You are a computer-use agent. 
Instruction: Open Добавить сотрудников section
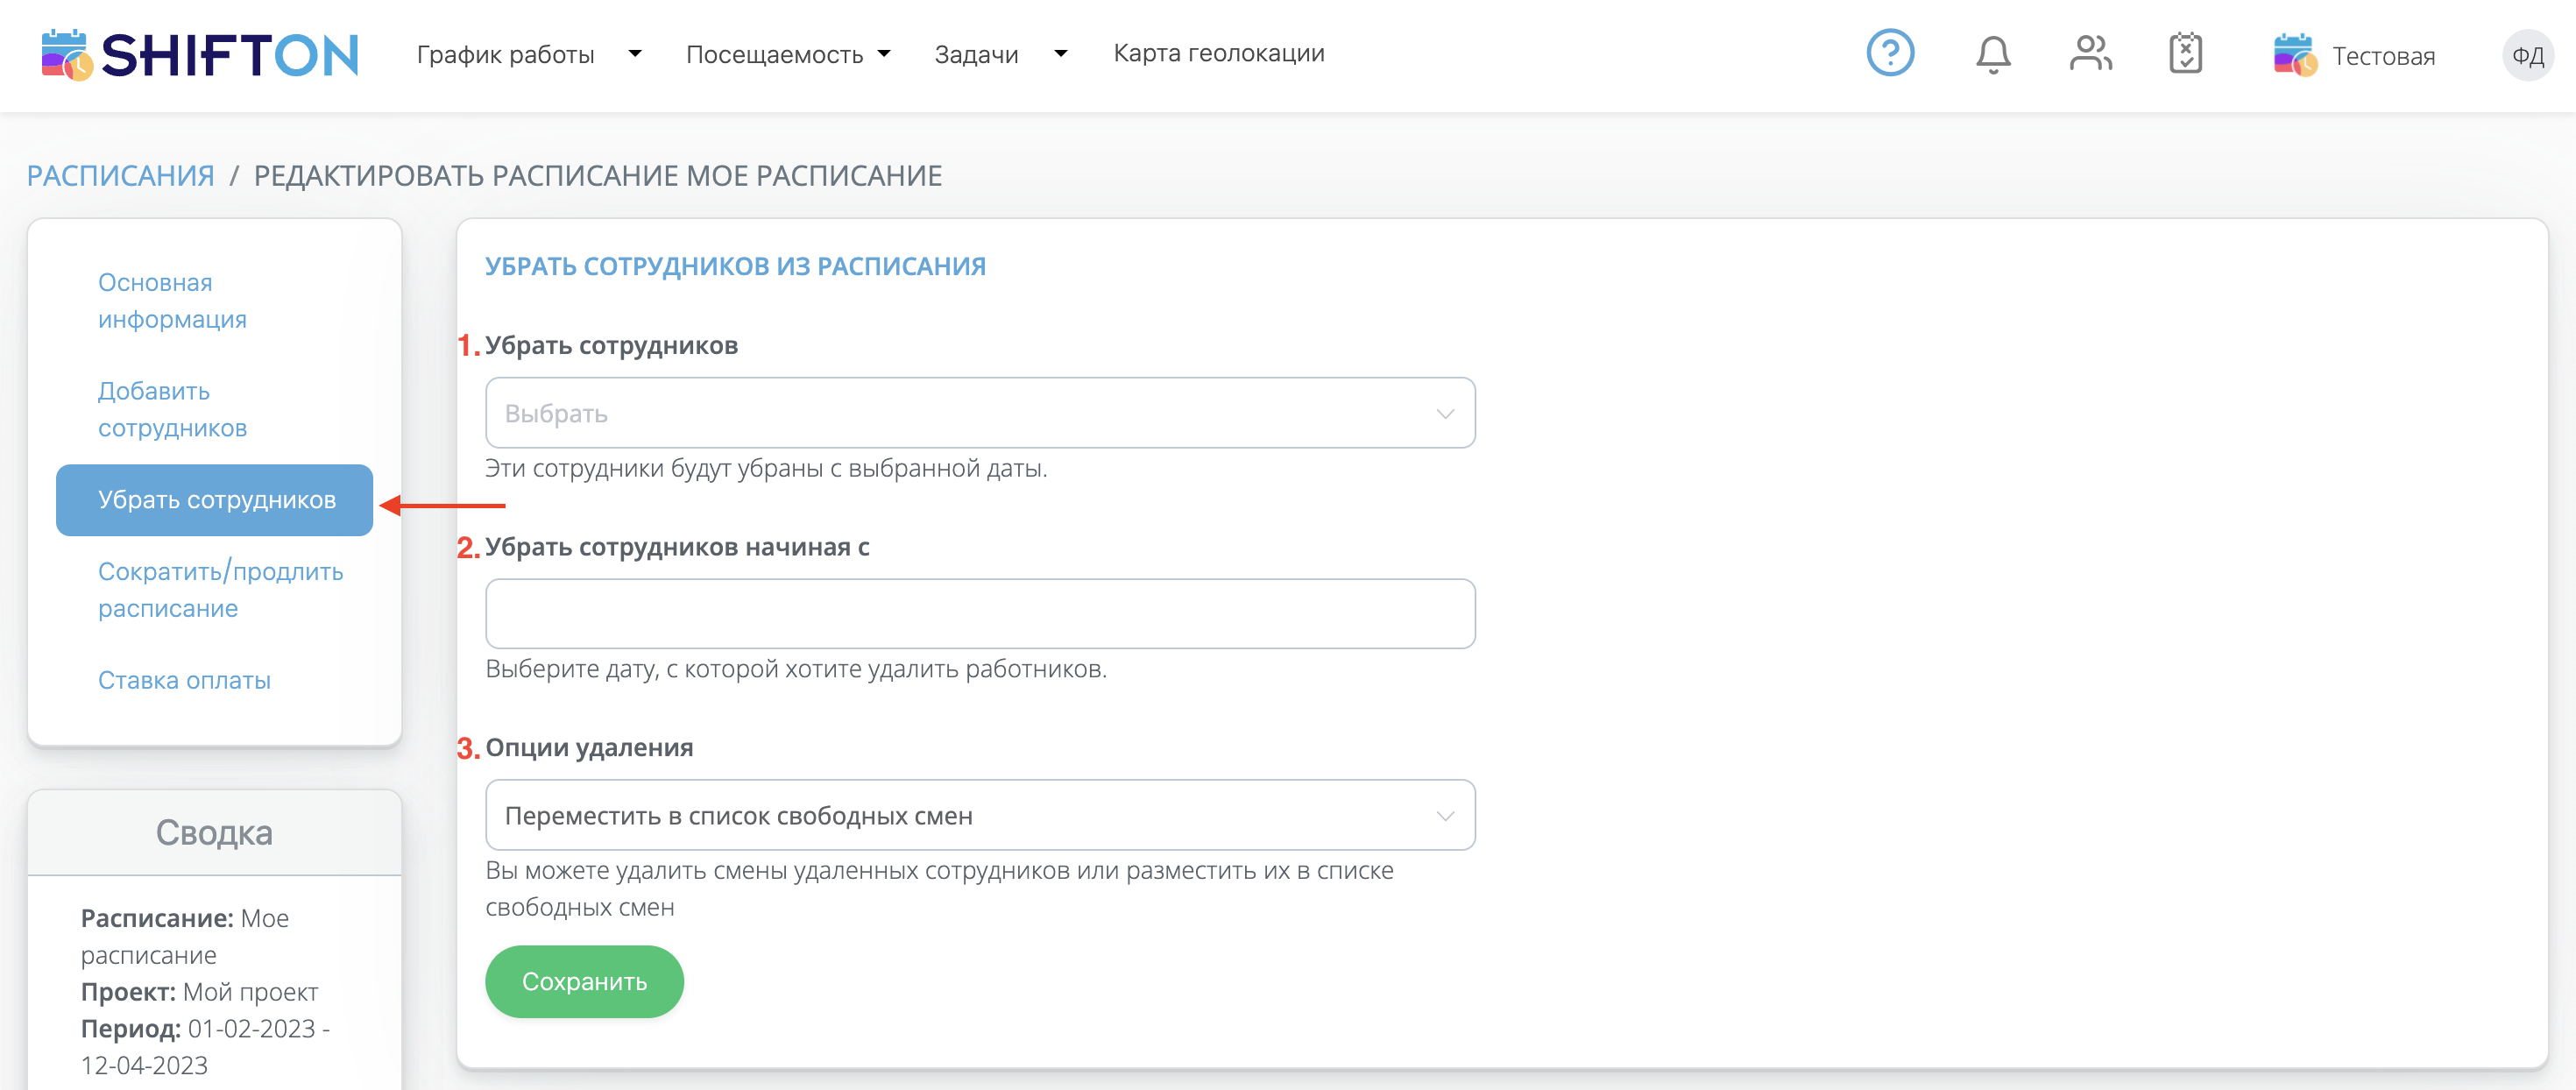172,409
